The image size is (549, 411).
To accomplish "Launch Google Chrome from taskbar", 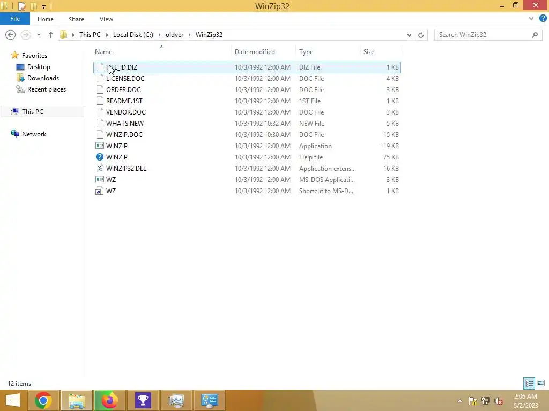I will (x=43, y=400).
